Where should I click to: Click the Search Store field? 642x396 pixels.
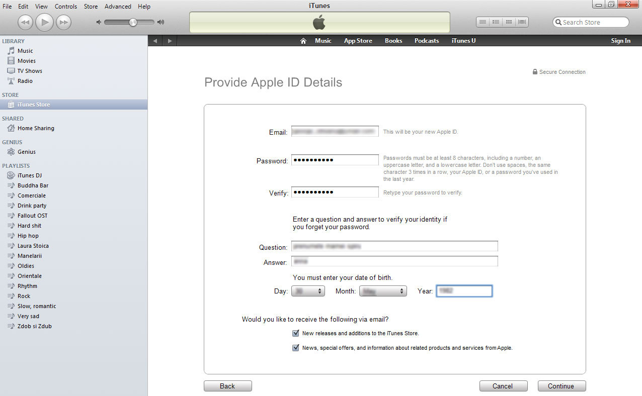[591, 22]
